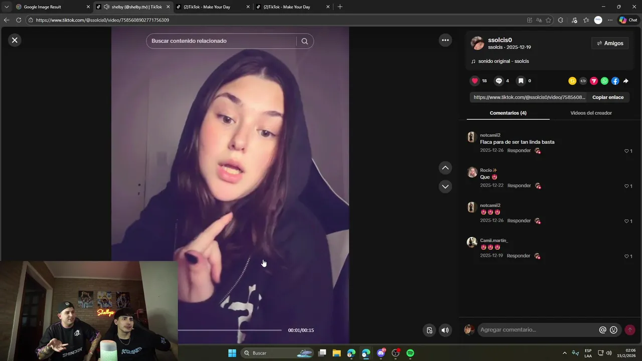Click the Agregar comentario input field

point(538,330)
